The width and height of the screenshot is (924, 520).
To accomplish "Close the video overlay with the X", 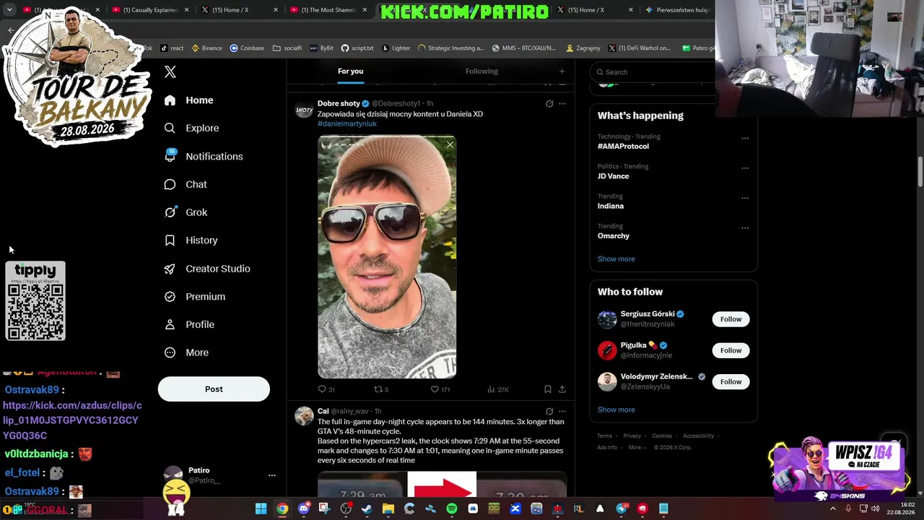I will click(450, 145).
